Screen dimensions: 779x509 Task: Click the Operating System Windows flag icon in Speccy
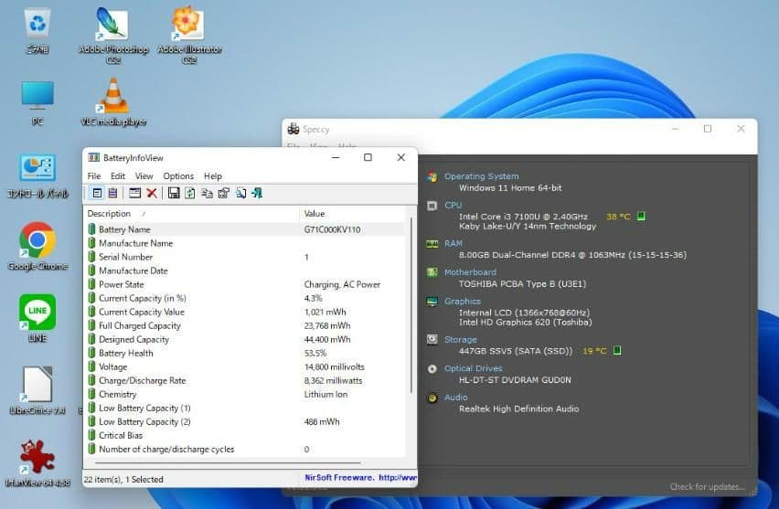point(432,176)
